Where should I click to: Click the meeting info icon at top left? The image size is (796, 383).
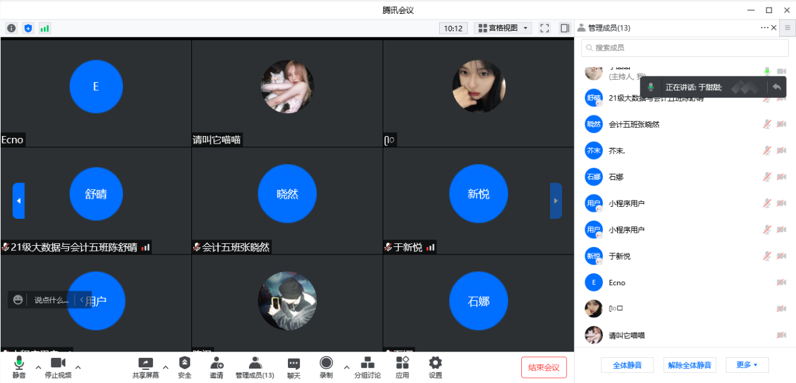click(11, 28)
